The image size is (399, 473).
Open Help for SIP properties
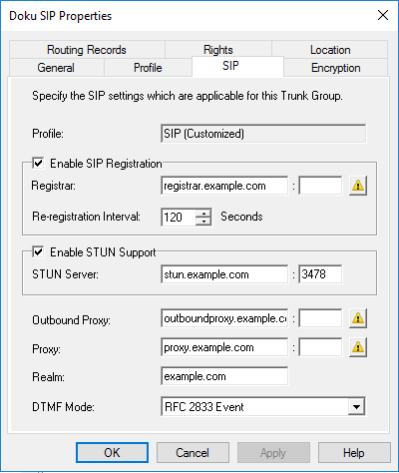click(x=354, y=452)
